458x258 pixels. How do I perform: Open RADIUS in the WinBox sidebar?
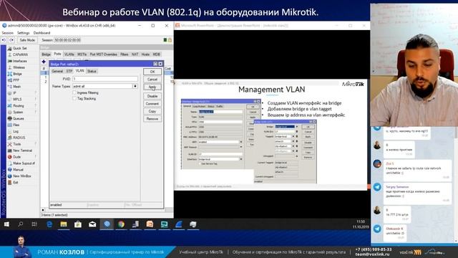[19, 138]
